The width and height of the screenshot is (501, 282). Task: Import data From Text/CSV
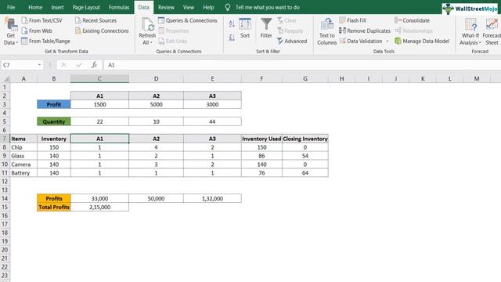[x=41, y=20]
